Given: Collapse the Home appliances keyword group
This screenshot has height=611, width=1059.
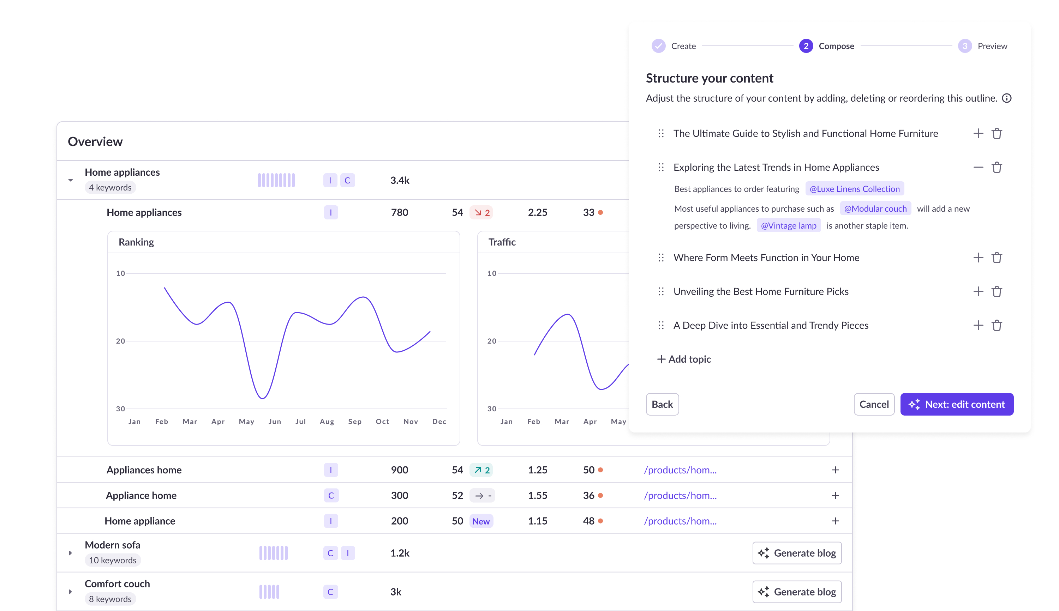Looking at the screenshot, I should coord(71,180).
